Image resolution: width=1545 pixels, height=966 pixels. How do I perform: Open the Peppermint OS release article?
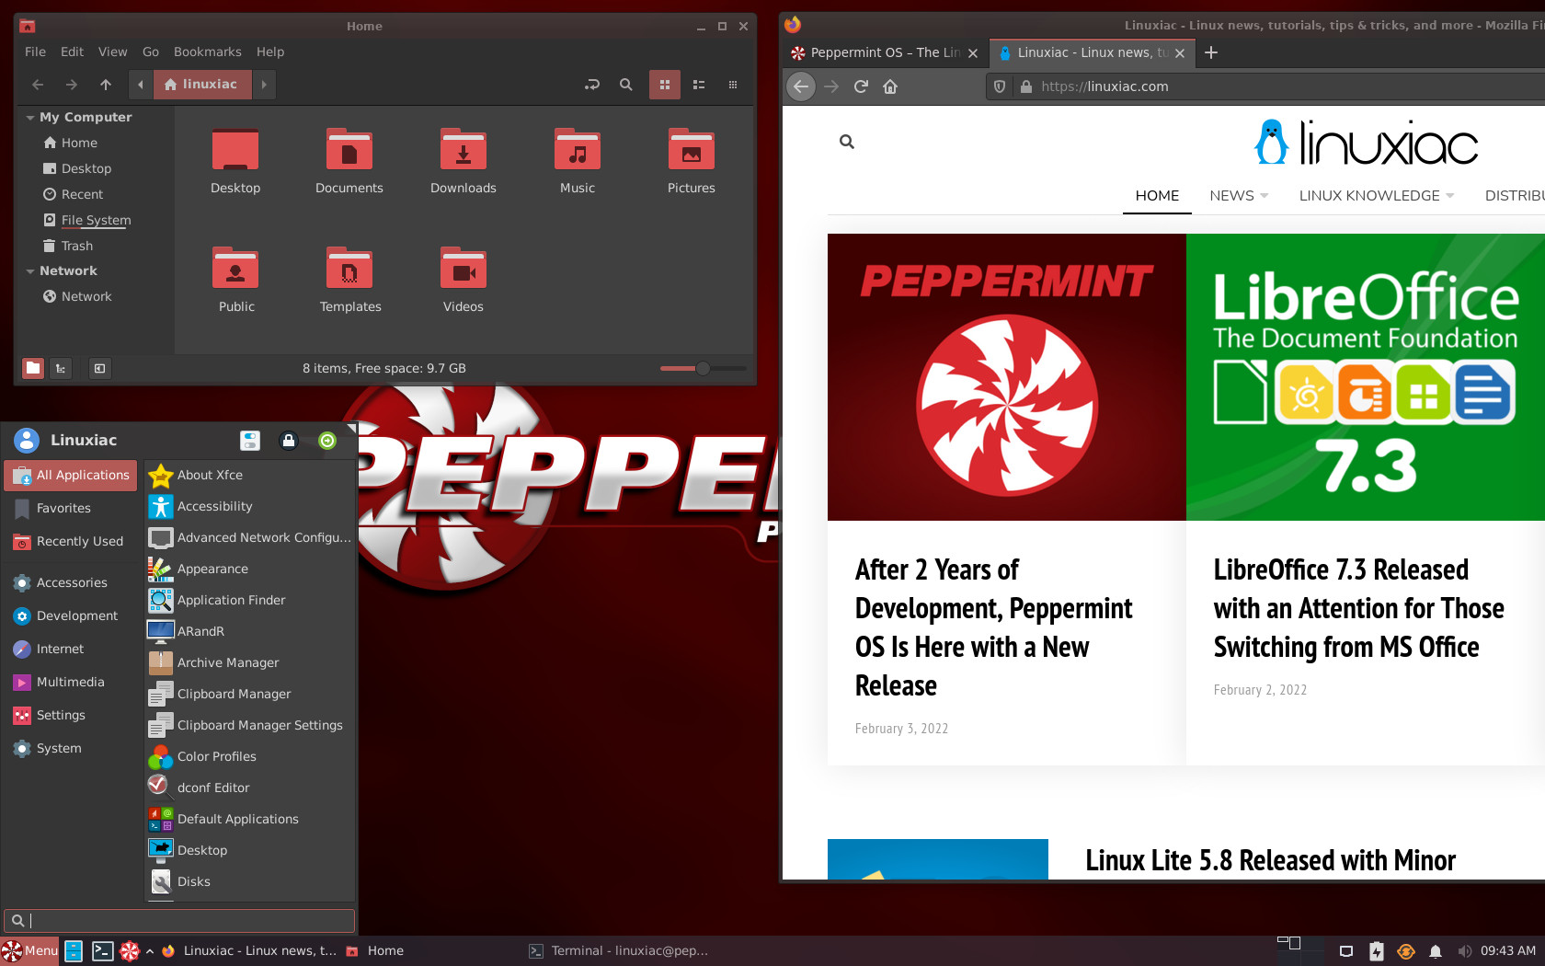click(993, 627)
